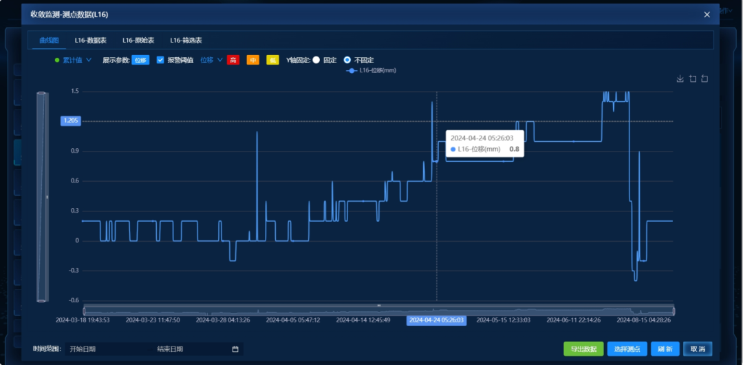Click the center grip of the horizontal zoom slider
Image resolution: width=743 pixels, height=365 pixels.
379,305
